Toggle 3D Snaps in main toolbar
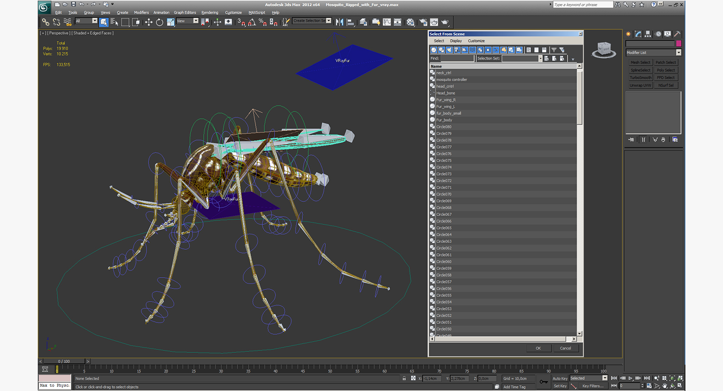 point(241,22)
